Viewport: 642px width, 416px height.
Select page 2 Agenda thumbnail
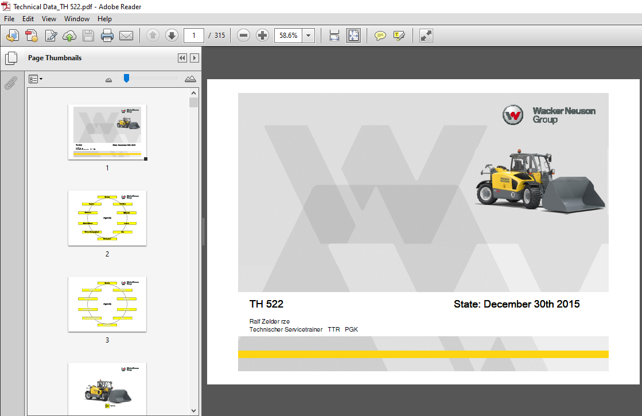point(107,218)
